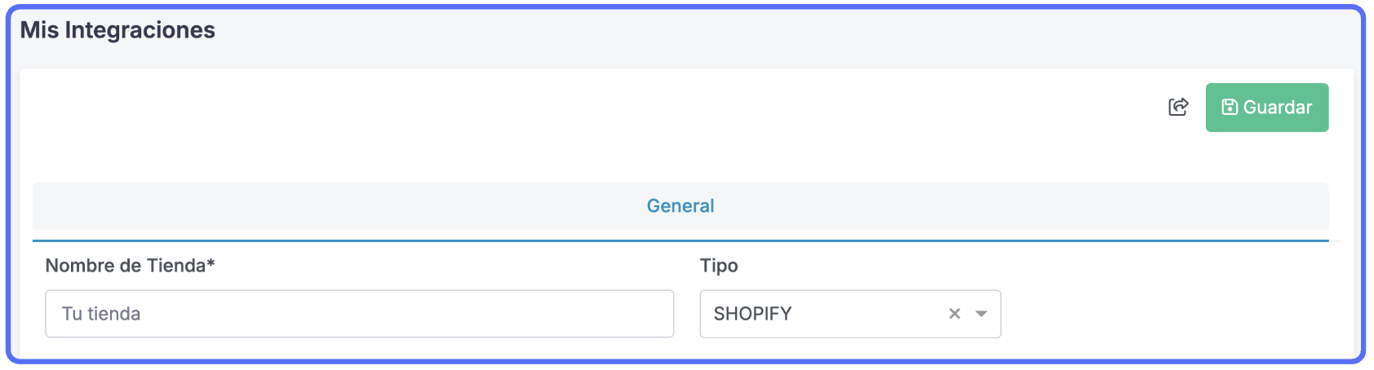Select the SHOPIFY value text
The image size is (1374, 370).
(752, 314)
